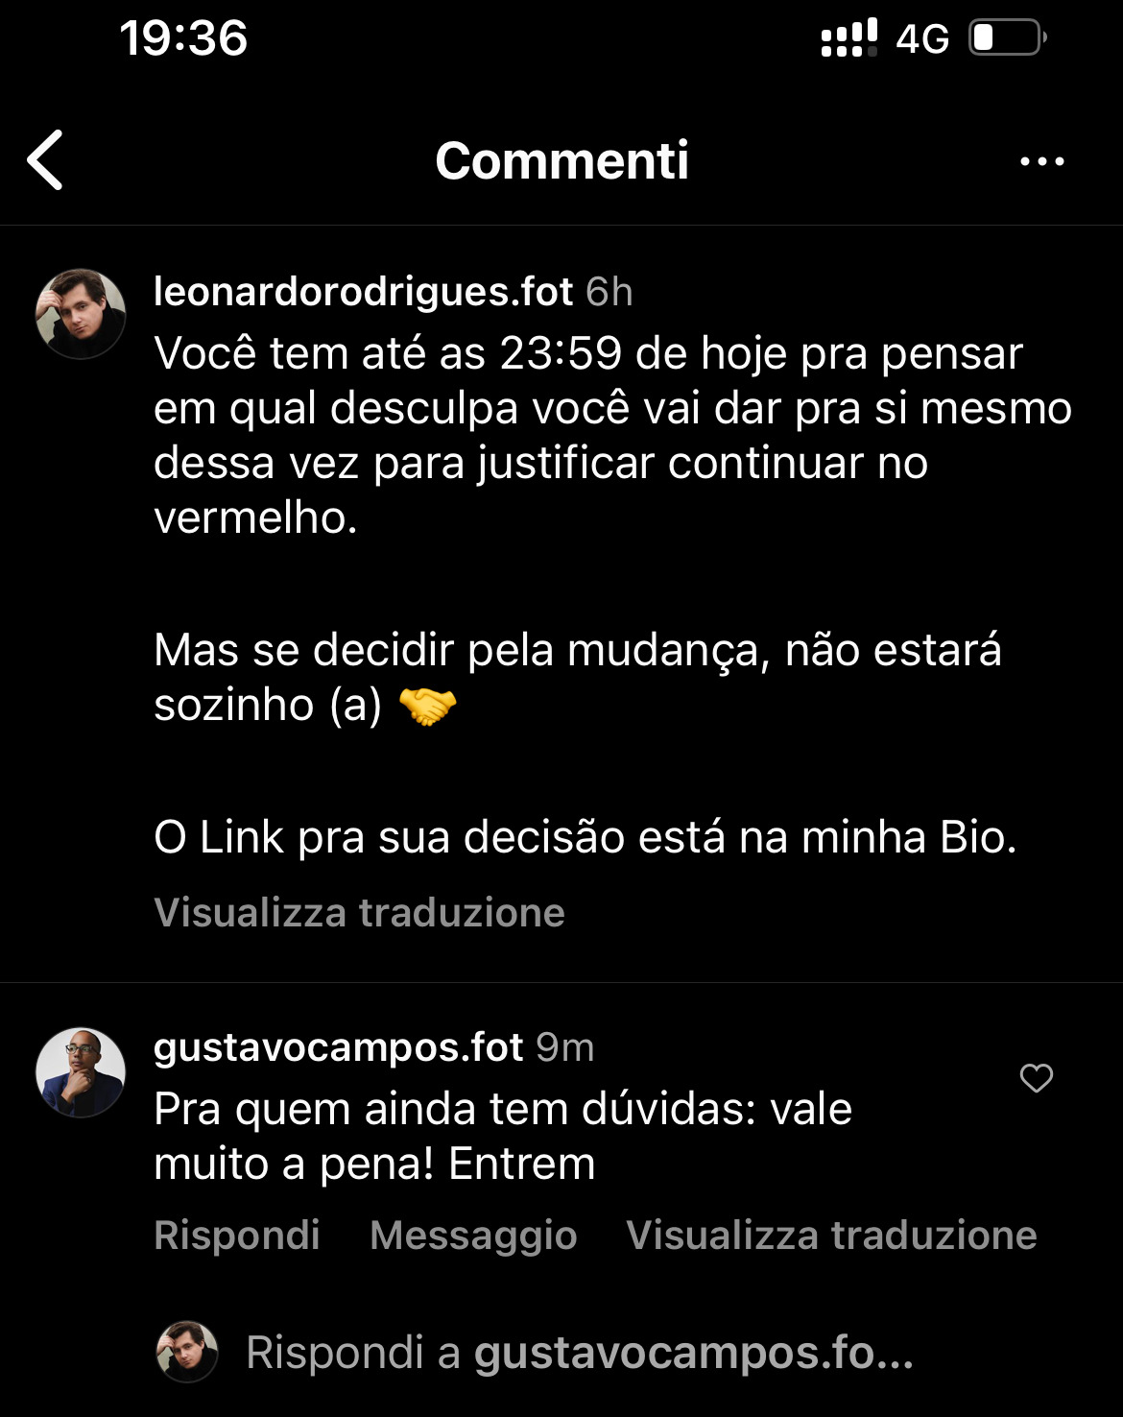Open leonardorodrigues.fot username link
Viewport: 1123px width, 1417px height.
pyautogui.click(x=363, y=291)
